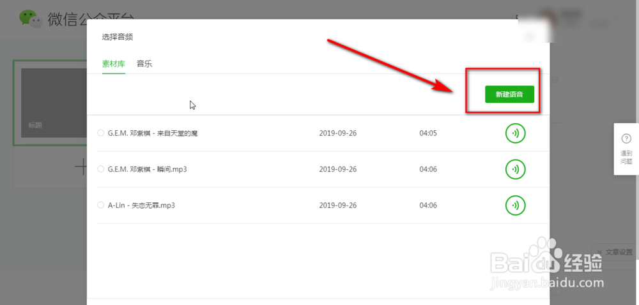Select radio button for A-Lin - 失恋无罪.mp3
Viewport: 639px width, 305px height.
[101, 205]
